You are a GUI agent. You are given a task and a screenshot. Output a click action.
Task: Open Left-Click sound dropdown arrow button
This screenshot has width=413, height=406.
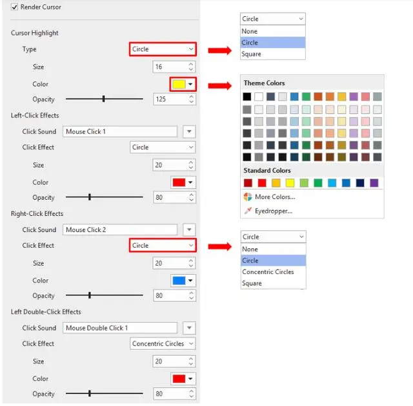tap(189, 131)
